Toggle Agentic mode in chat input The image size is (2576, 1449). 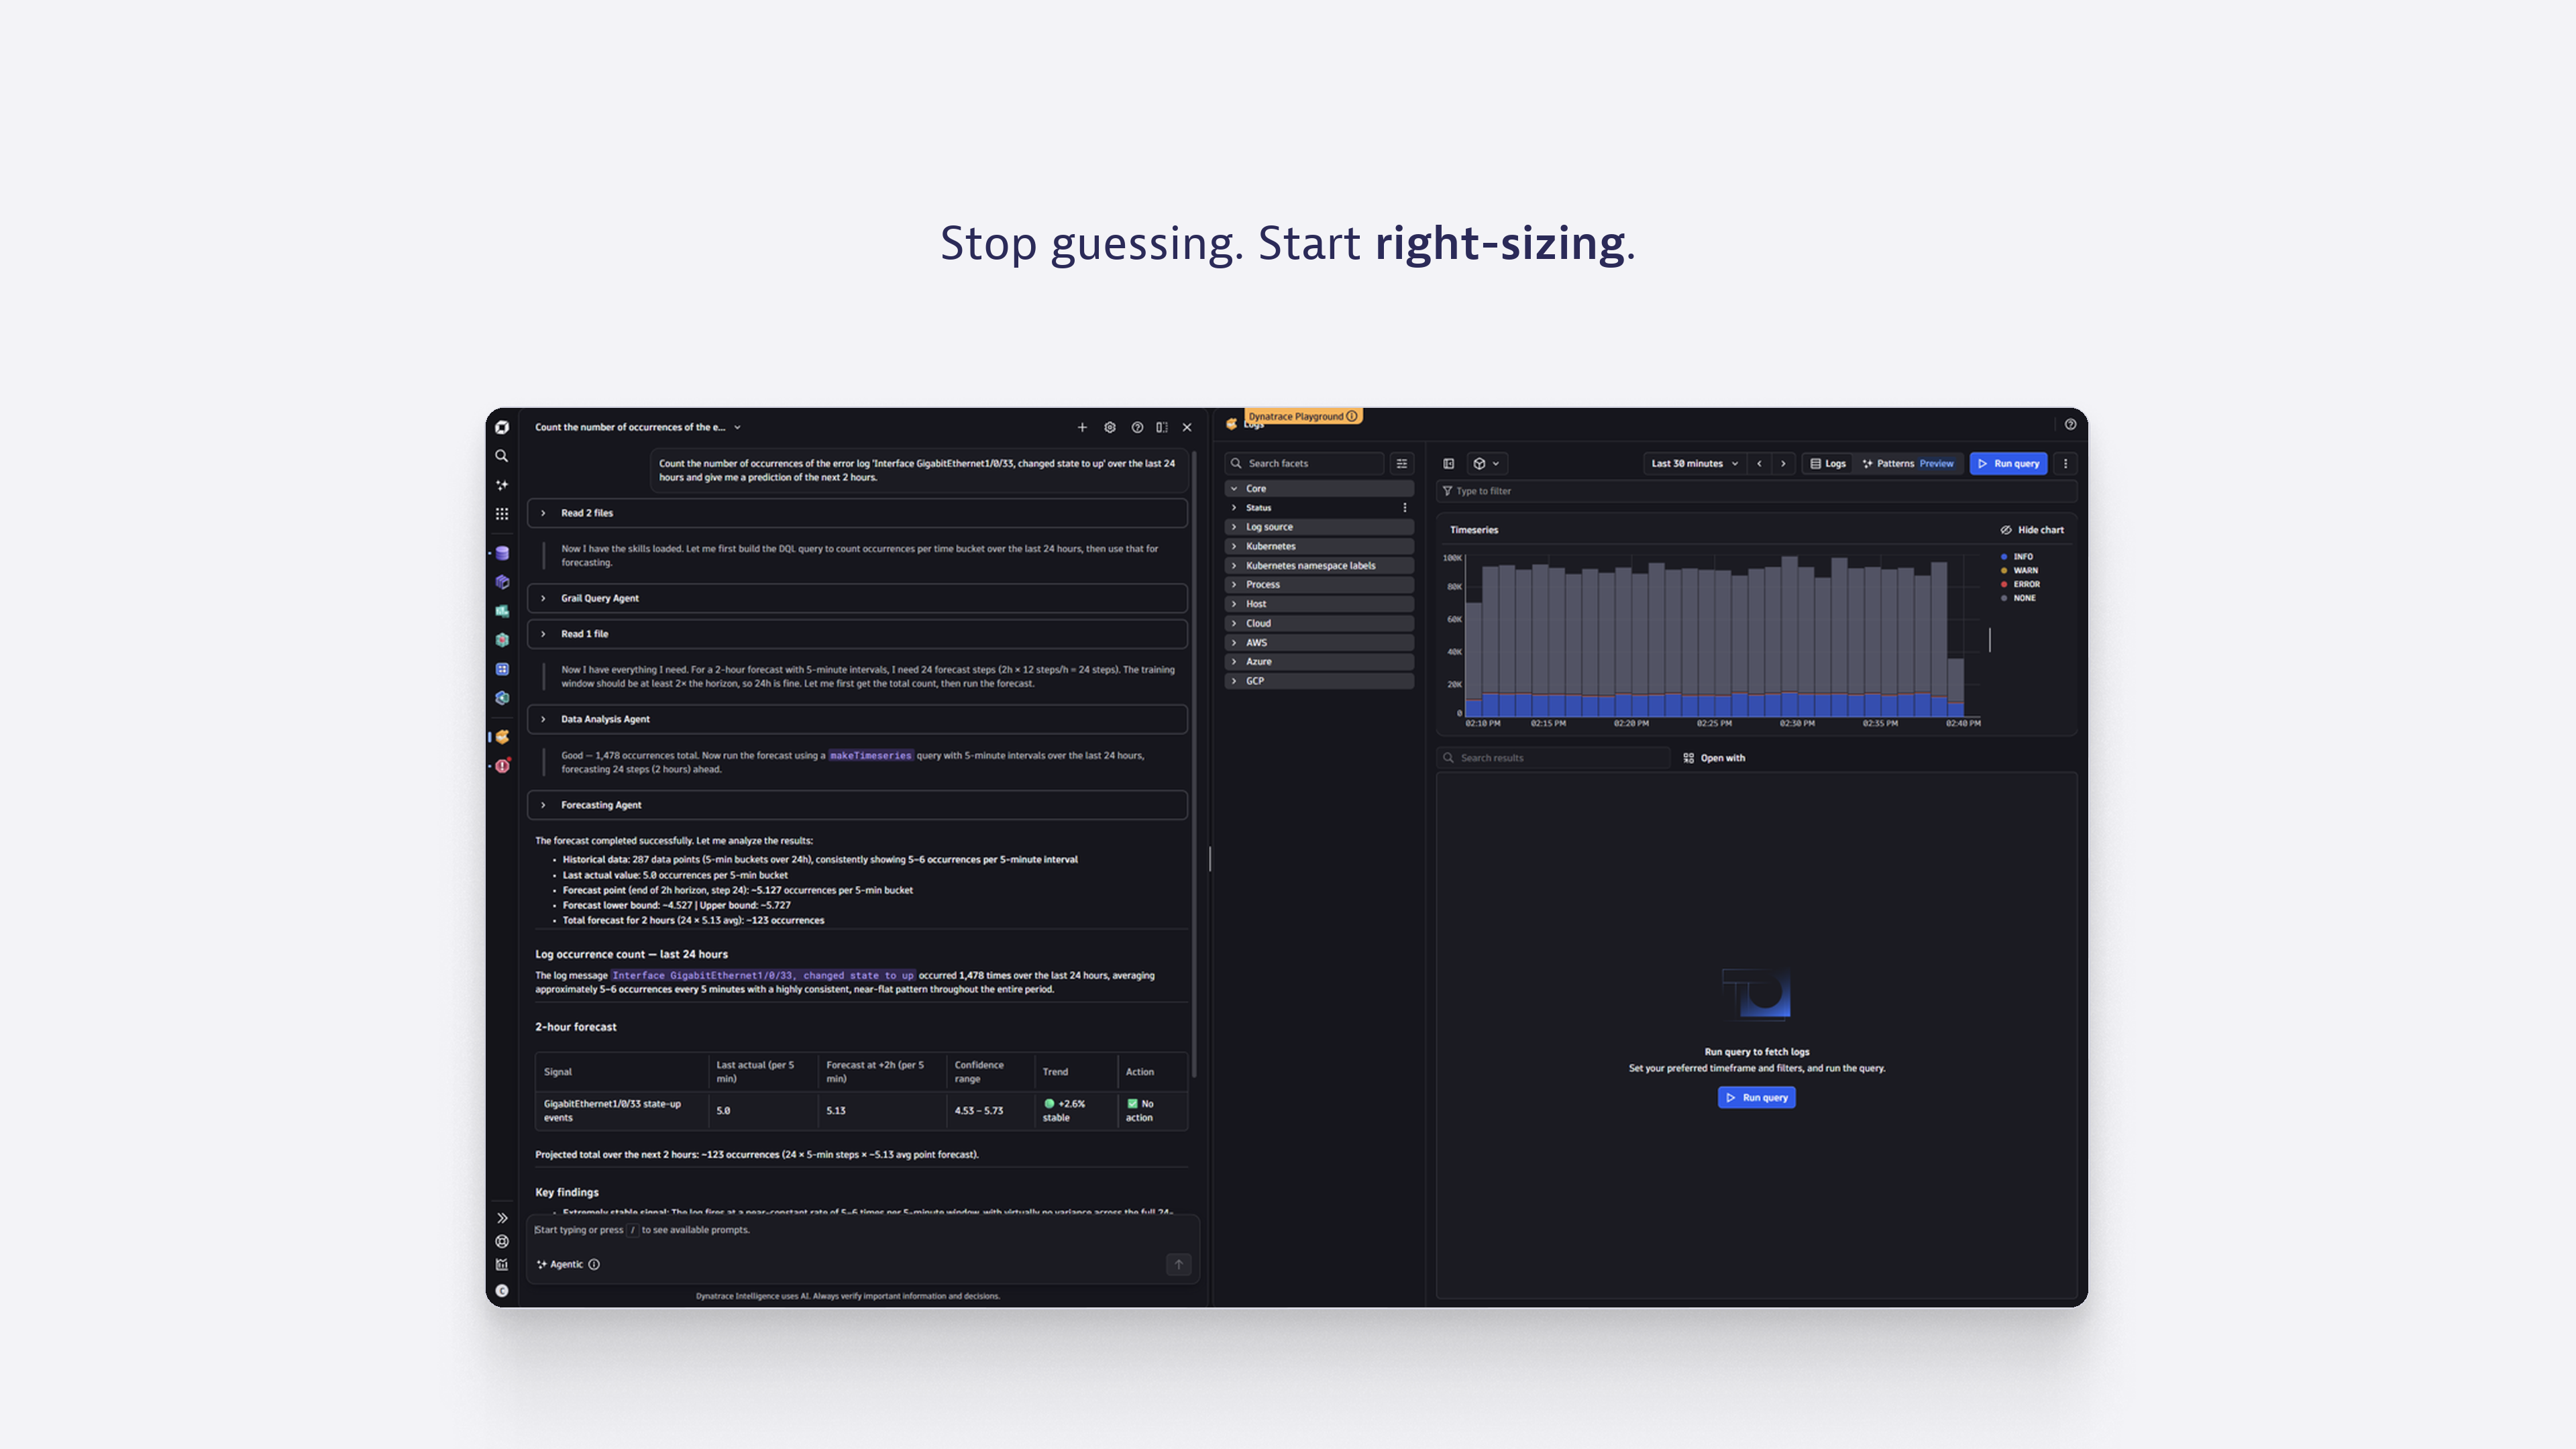point(560,1265)
